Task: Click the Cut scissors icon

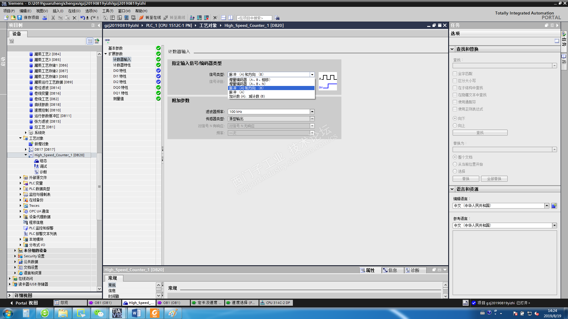Action: click(x=53, y=18)
